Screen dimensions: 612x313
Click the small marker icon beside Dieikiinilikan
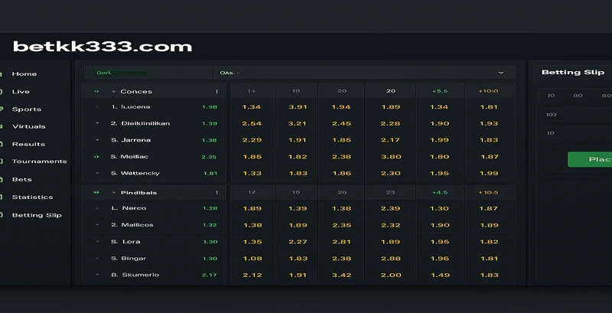click(97, 123)
